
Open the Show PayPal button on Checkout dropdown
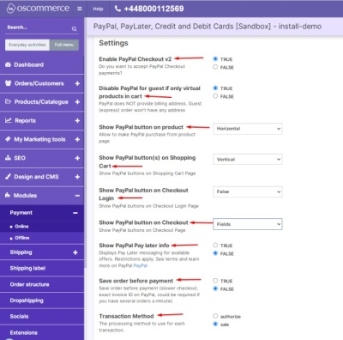pyautogui.click(x=248, y=224)
